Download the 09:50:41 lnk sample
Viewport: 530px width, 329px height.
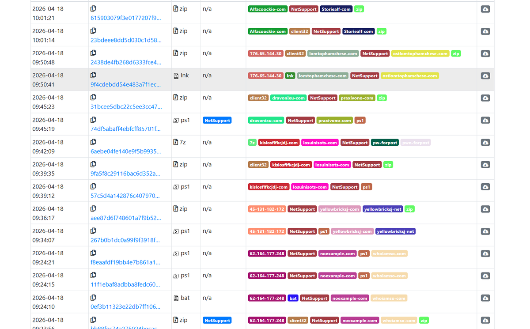coord(485,76)
